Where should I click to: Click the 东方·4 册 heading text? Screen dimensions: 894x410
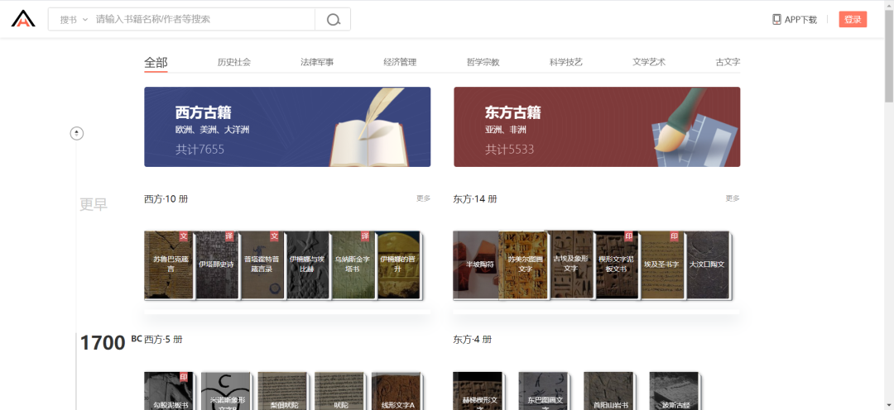[472, 340]
